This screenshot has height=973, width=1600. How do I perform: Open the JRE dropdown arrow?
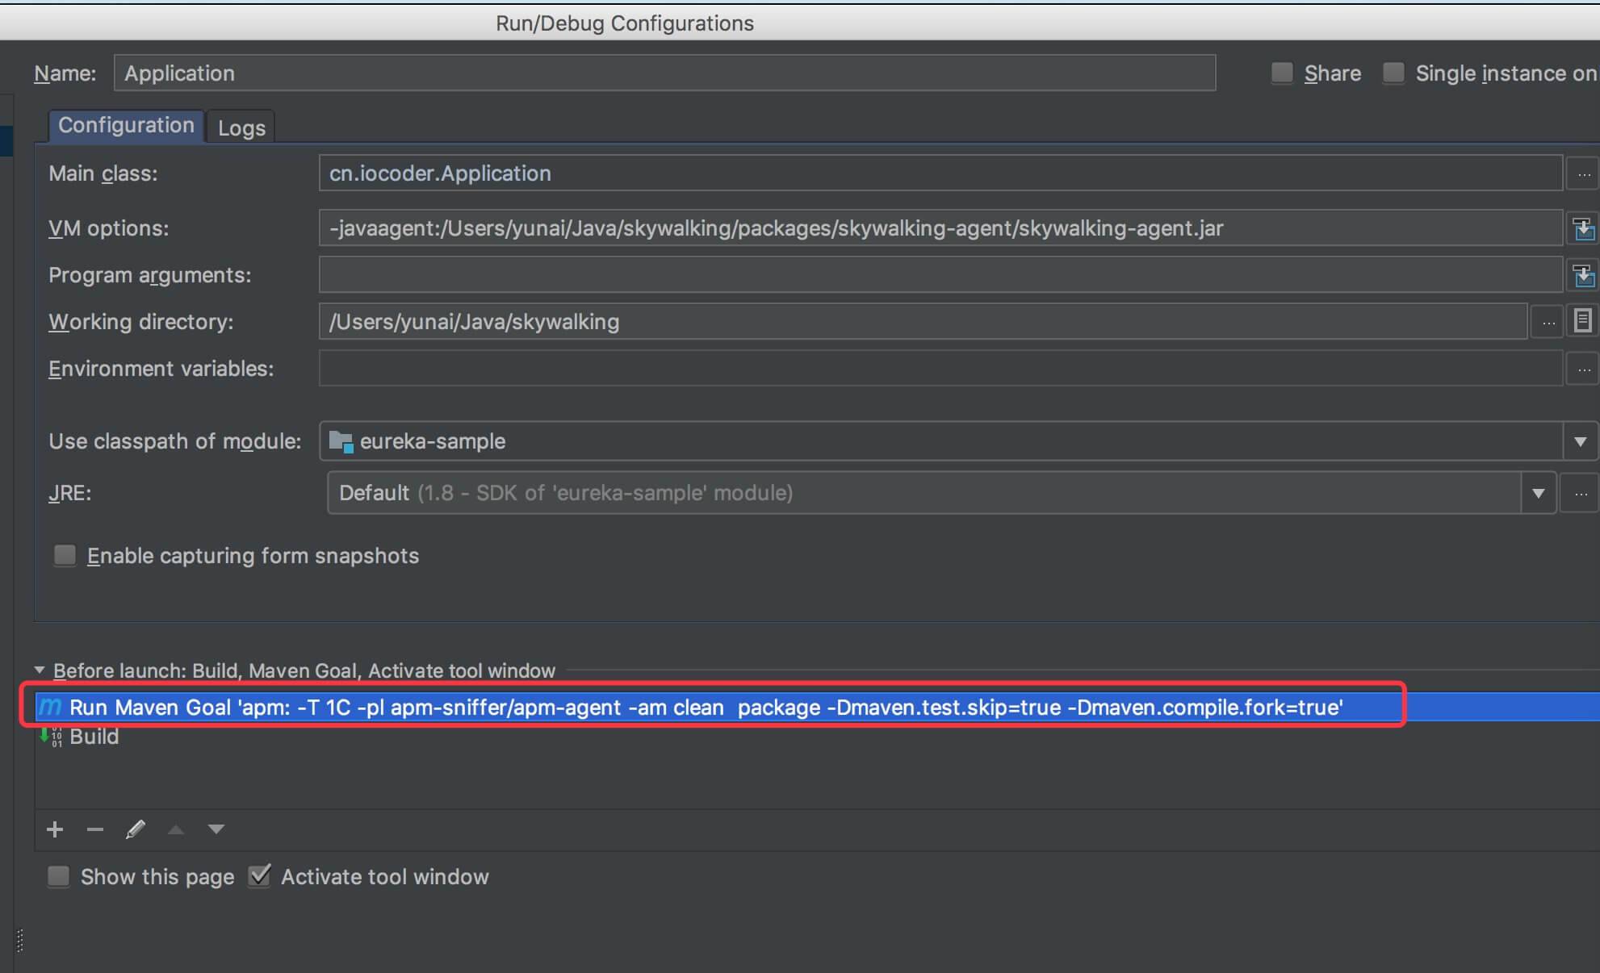coord(1538,493)
